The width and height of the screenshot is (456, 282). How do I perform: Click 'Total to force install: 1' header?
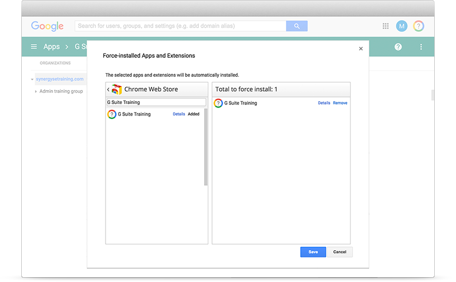click(x=246, y=89)
